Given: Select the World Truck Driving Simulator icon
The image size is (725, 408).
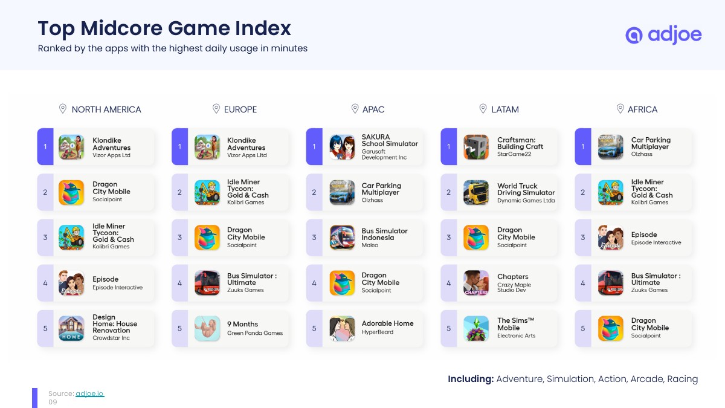Looking at the screenshot, I should pos(476,193).
